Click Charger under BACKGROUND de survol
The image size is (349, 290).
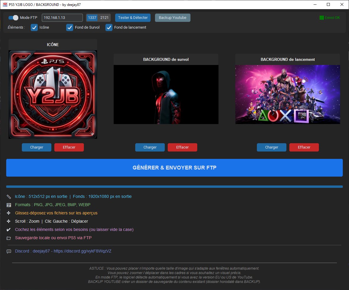(150, 147)
